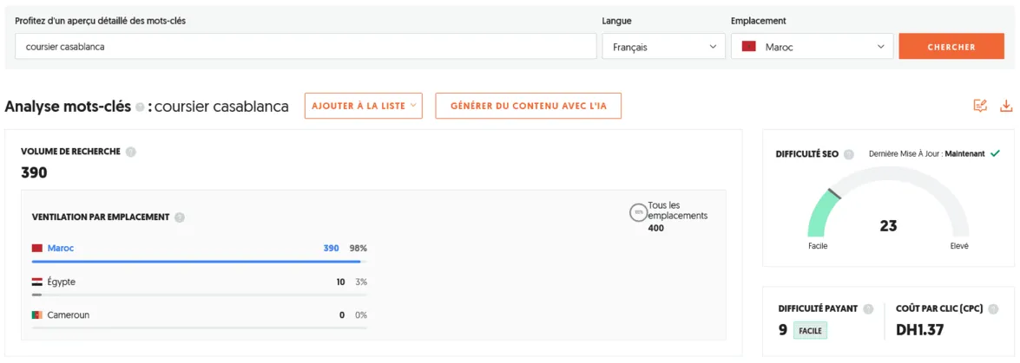Click the CPC value DH1.37

920,330
